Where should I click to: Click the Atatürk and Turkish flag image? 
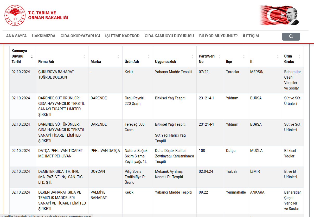[279, 15]
